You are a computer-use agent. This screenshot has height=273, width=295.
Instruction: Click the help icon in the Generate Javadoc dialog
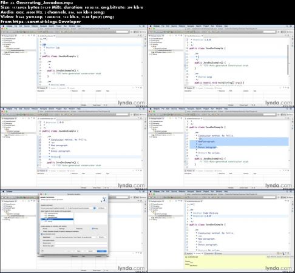(42, 251)
